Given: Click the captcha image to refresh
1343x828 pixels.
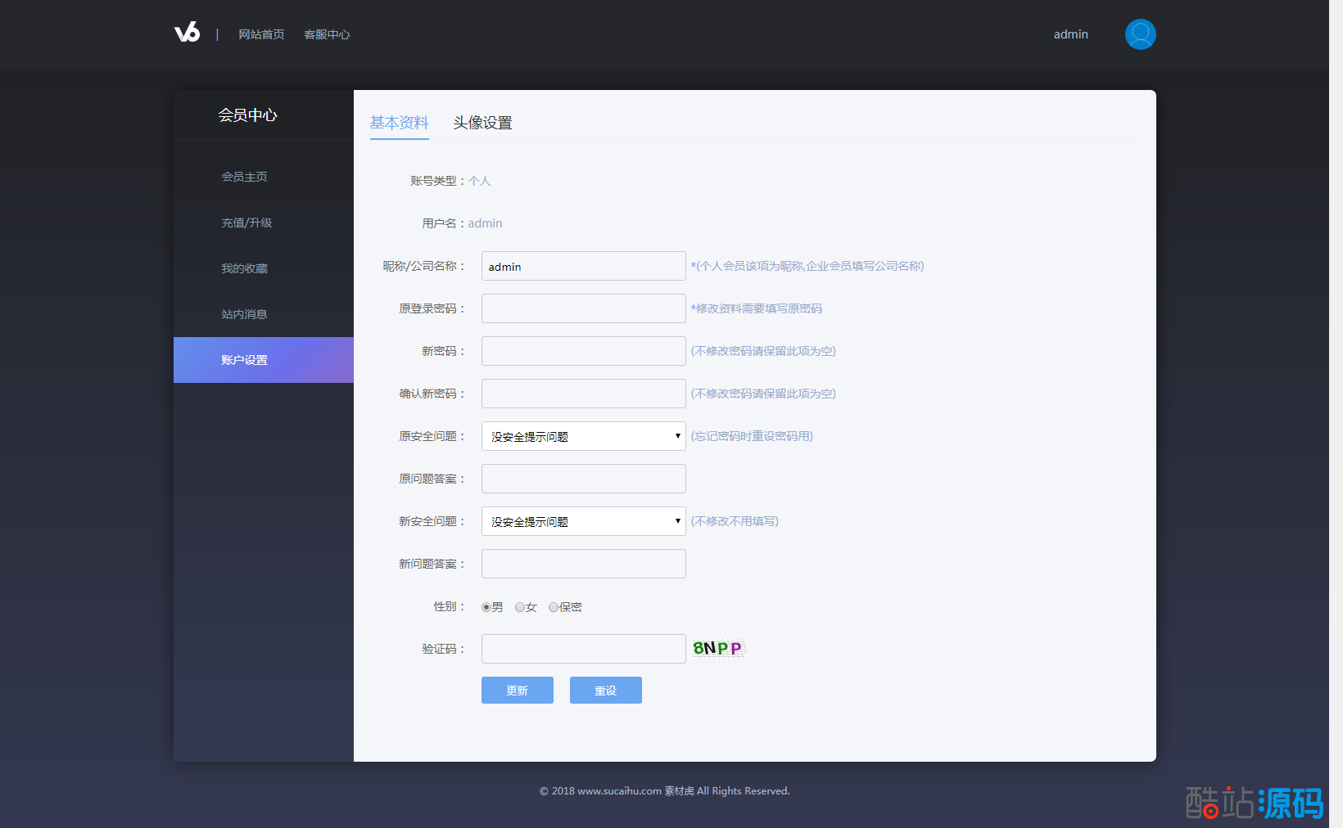Looking at the screenshot, I should point(718,649).
